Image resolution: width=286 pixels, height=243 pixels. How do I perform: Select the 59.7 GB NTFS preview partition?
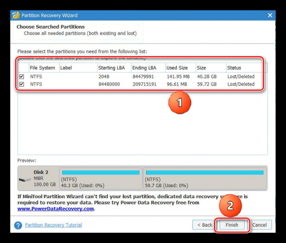[205, 179]
